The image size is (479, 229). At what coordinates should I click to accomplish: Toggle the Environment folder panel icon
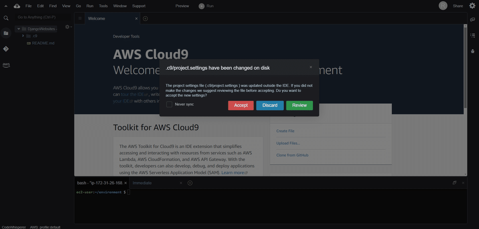[x=6, y=33]
